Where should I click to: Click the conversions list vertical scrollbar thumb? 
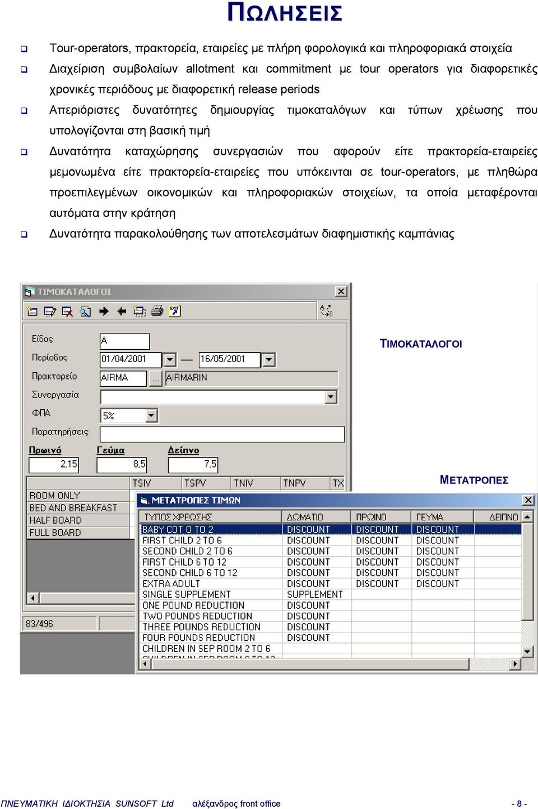(527, 571)
